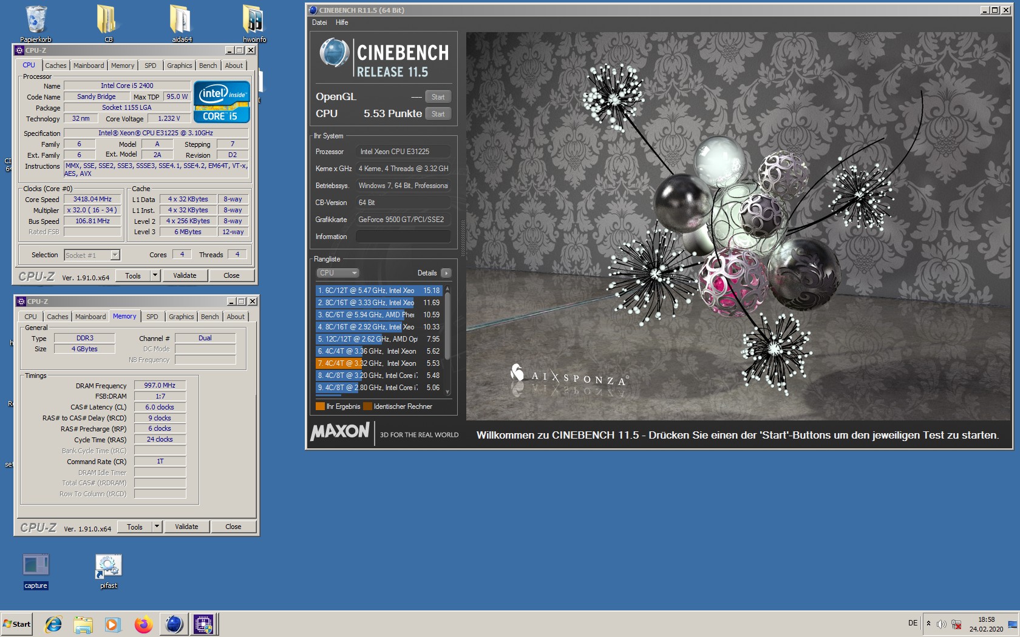Open the Papierkorb recycle bin icon
This screenshot has height=637, width=1020.
(36, 24)
